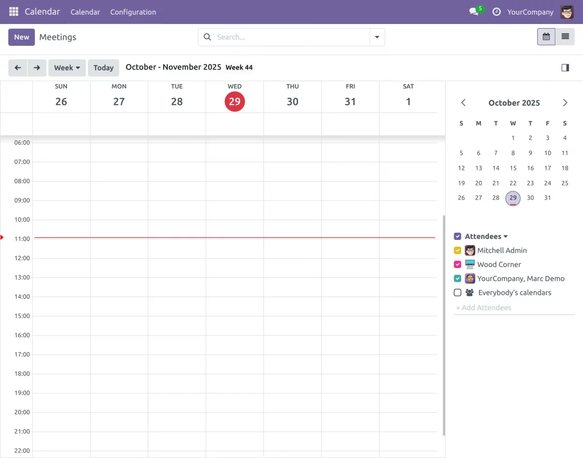The image size is (583, 458).
Task: Open the YourCompany user avatar
Action: [x=566, y=12]
